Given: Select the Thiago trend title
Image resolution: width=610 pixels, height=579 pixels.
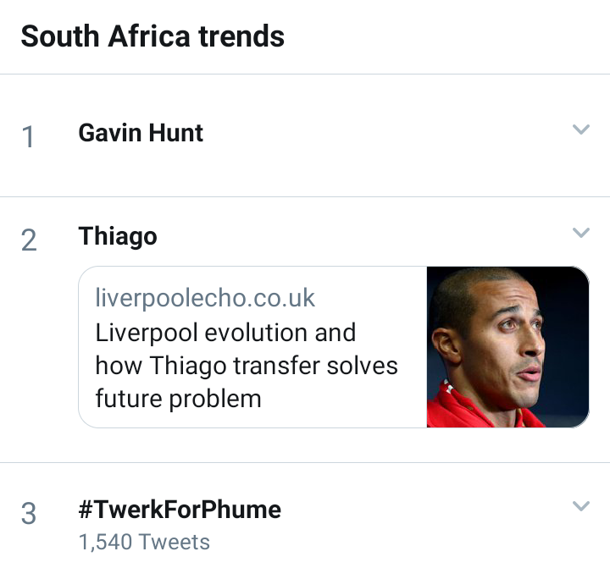Looking at the screenshot, I should pyautogui.click(x=118, y=236).
